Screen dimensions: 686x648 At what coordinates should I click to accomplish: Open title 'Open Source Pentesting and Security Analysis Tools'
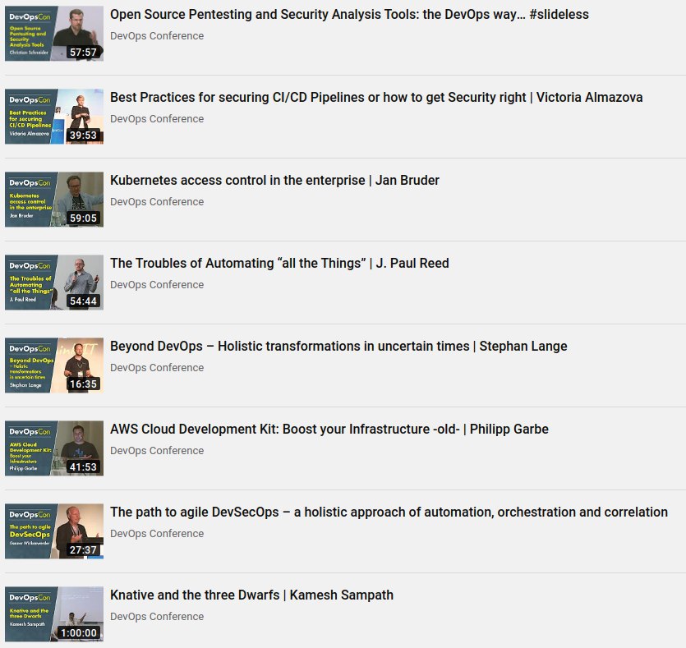tap(349, 15)
